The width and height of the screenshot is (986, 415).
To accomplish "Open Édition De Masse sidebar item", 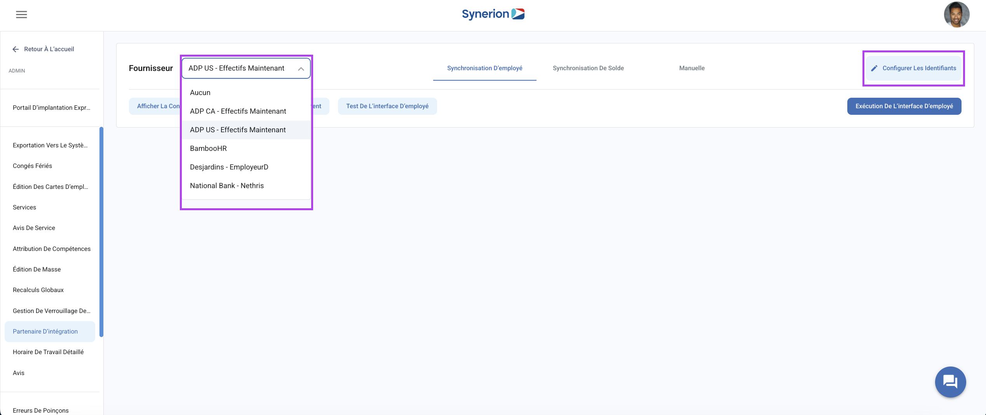I will tap(50, 270).
